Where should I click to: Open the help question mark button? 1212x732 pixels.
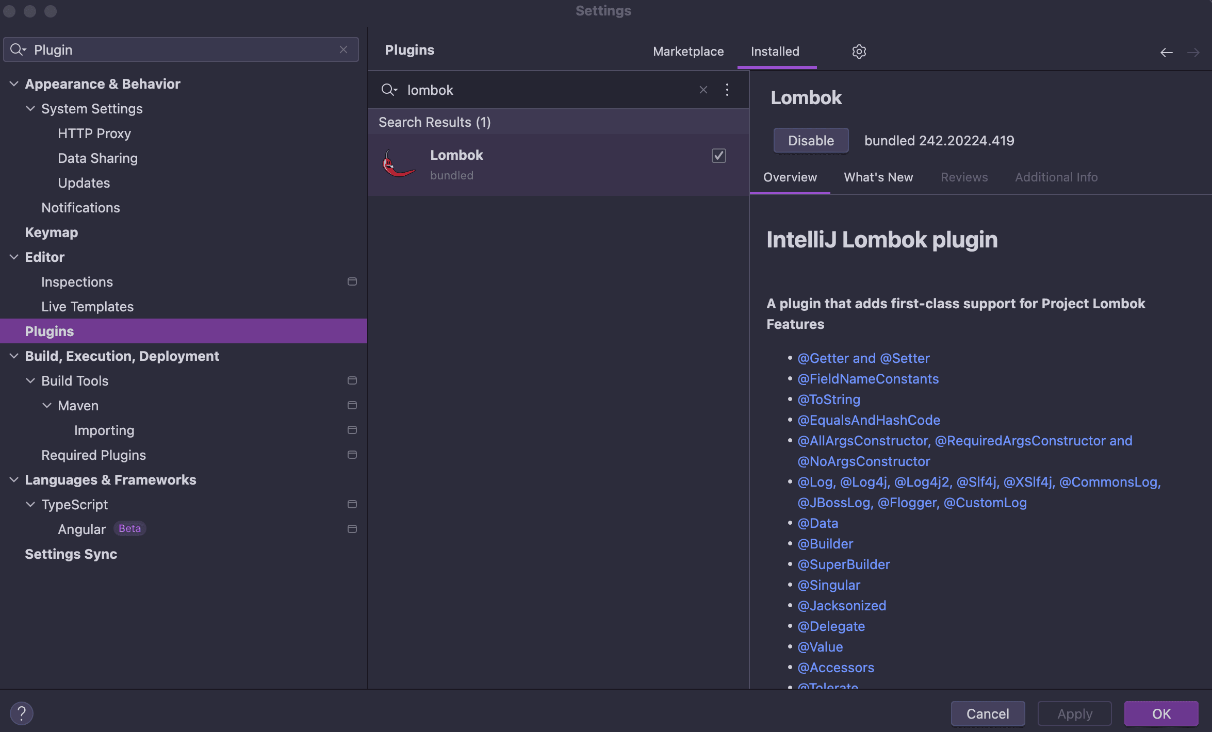22,713
